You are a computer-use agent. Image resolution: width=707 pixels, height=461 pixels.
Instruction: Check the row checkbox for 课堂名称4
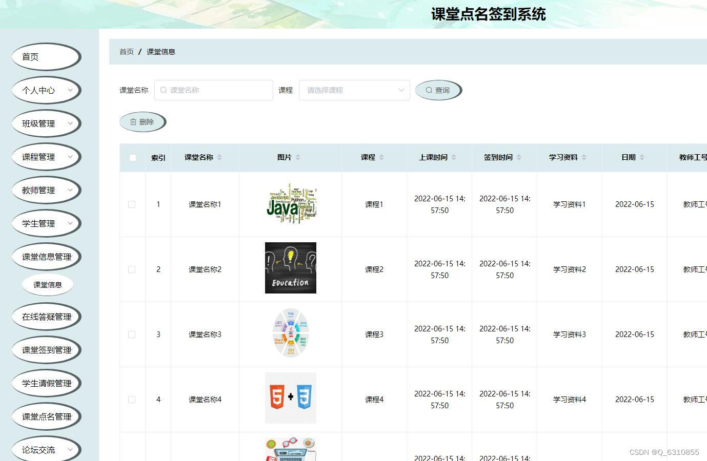[132, 400]
